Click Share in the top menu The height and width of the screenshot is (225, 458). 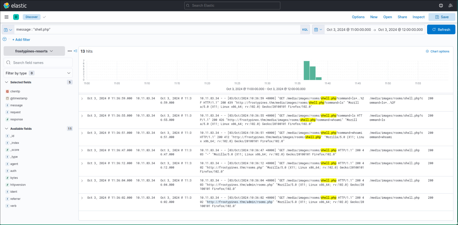[402, 17]
